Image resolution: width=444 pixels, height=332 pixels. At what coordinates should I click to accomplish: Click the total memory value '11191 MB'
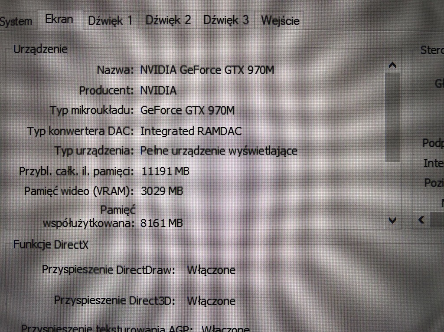coord(165,171)
